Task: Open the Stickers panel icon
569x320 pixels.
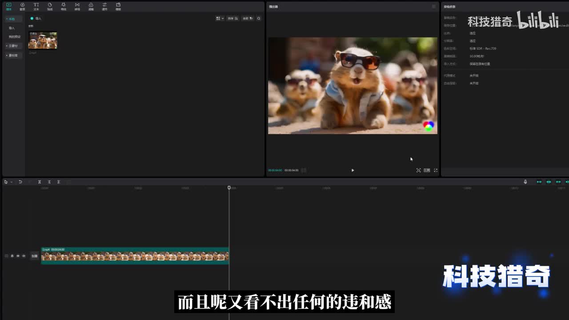Action: click(x=50, y=6)
